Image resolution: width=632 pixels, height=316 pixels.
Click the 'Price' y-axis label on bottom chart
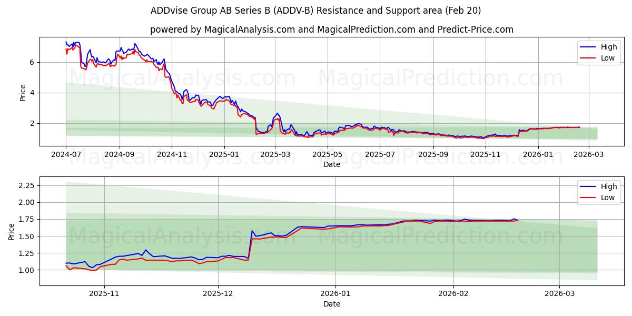12,231
